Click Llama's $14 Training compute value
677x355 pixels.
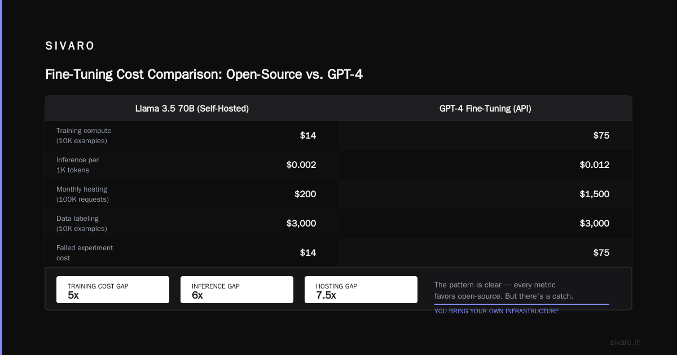[x=308, y=135]
